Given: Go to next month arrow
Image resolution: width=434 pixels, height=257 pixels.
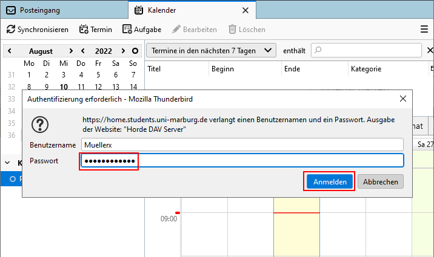Looking at the screenshot, I should (71, 51).
